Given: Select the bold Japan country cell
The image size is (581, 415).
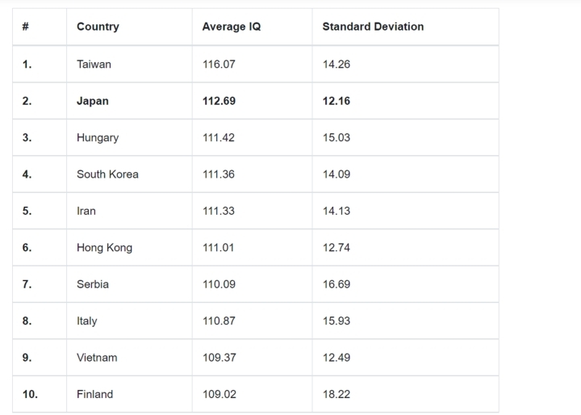Looking at the screenshot, I should click(93, 101).
